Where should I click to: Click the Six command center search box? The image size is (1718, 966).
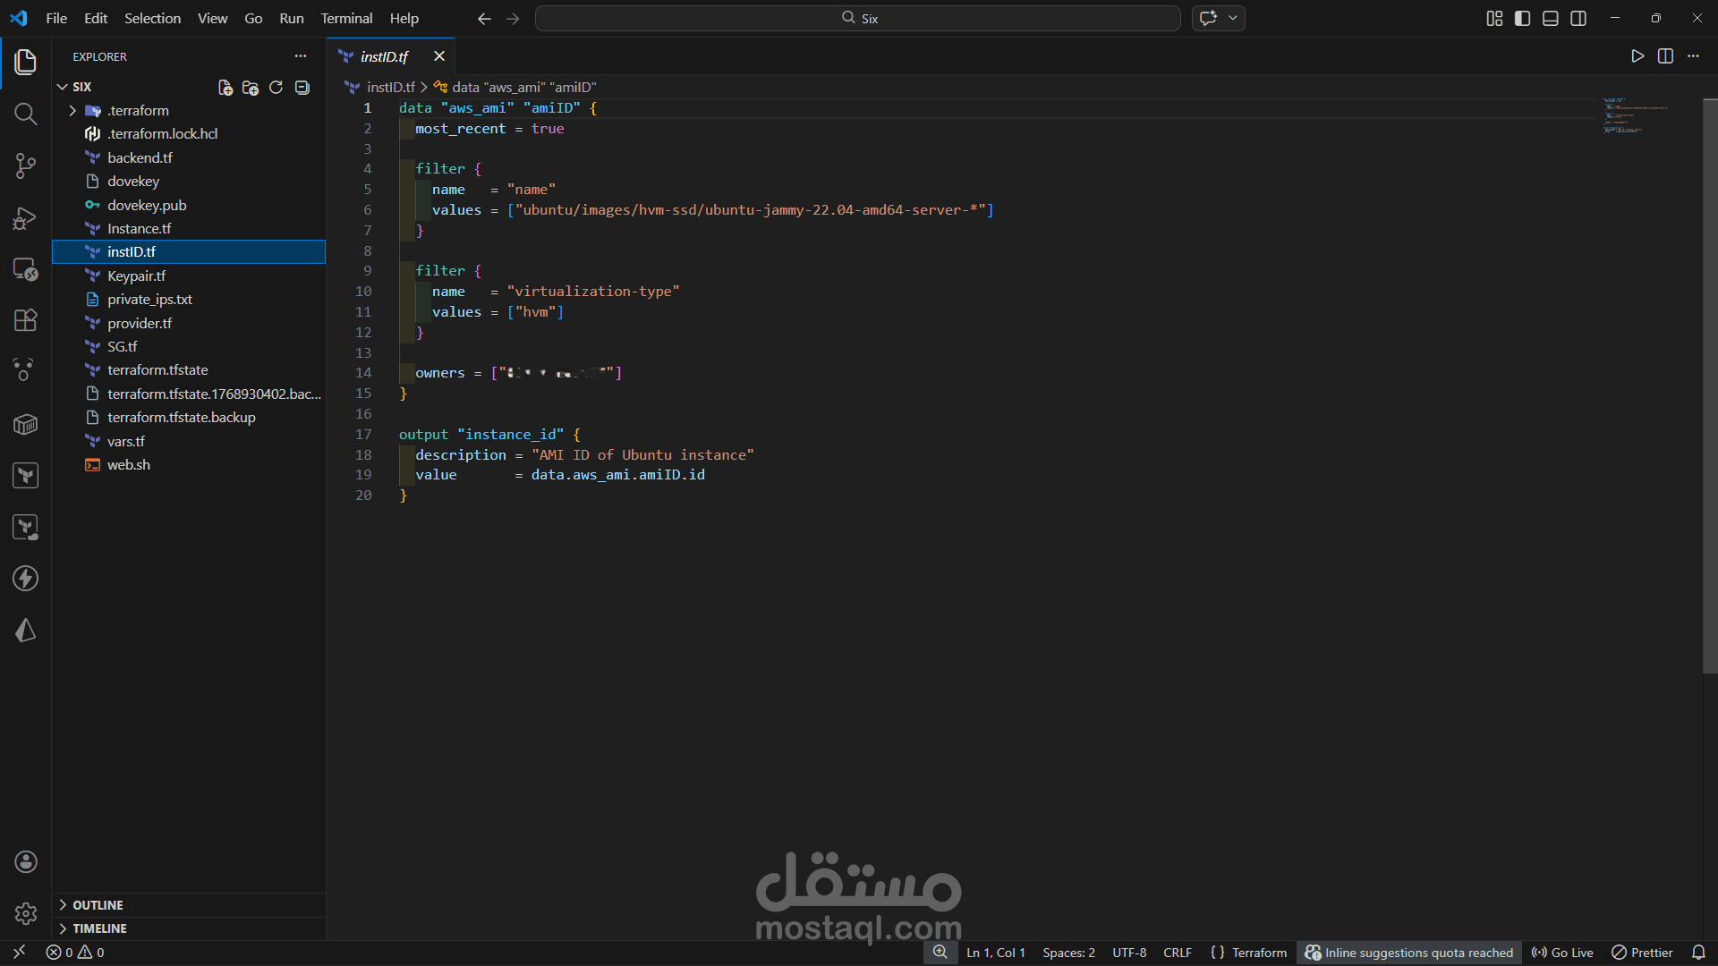point(857,18)
